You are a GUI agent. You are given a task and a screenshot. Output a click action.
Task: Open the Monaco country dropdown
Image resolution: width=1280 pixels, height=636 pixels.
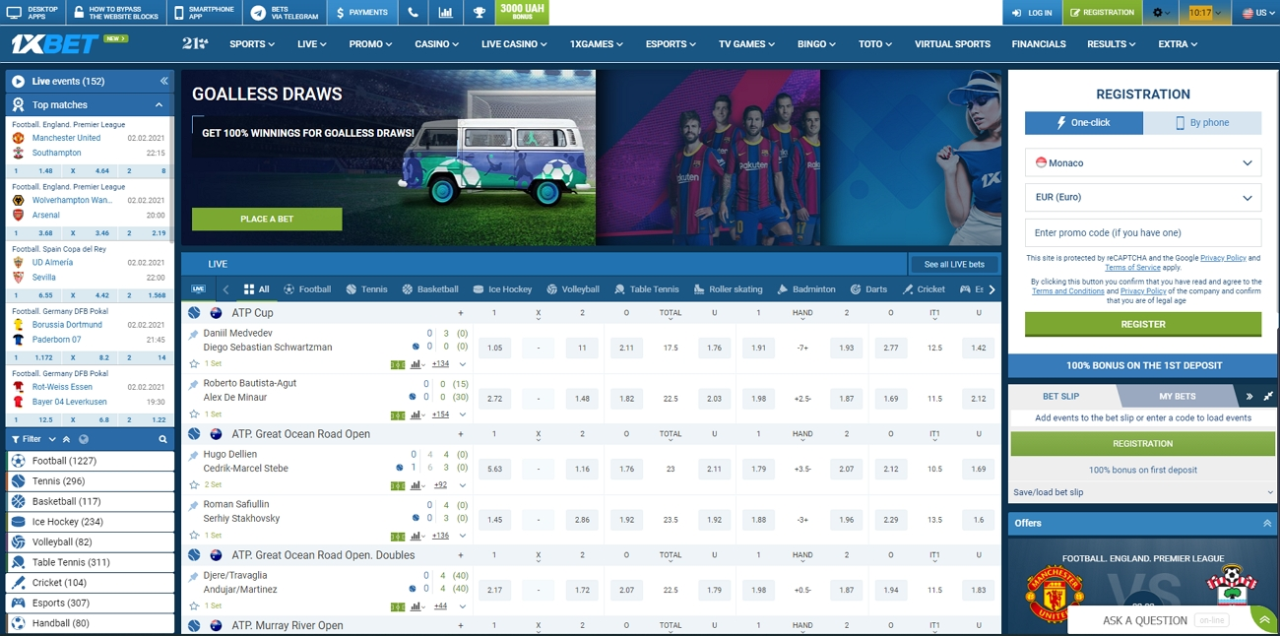pos(1143,162)
